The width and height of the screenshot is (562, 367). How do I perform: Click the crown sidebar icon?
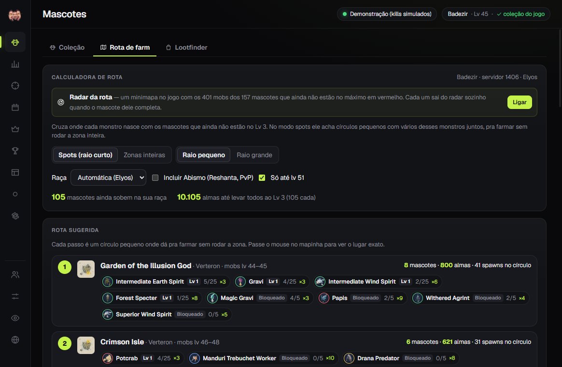coord(15,129)
